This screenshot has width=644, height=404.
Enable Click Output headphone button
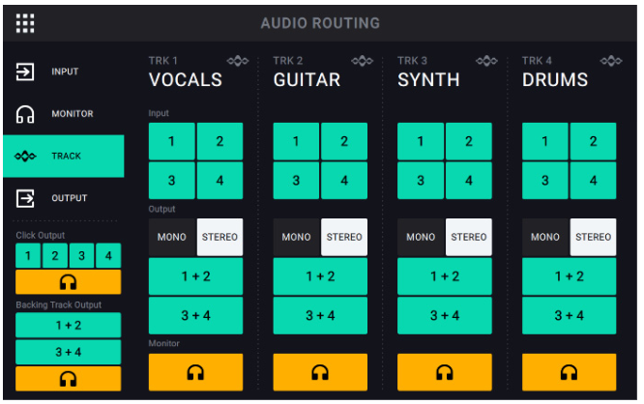69,282
